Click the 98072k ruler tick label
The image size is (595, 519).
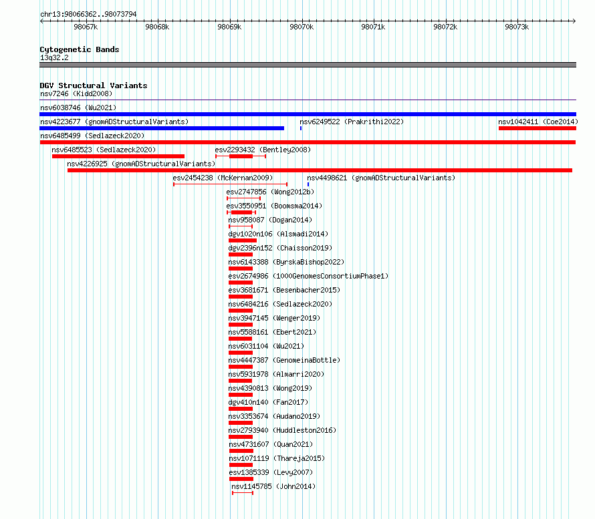click(445, 27)
